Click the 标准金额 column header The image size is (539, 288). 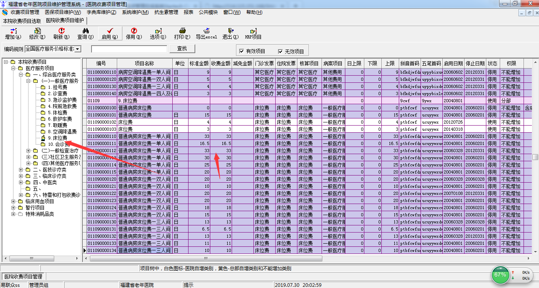coord(199,63)
